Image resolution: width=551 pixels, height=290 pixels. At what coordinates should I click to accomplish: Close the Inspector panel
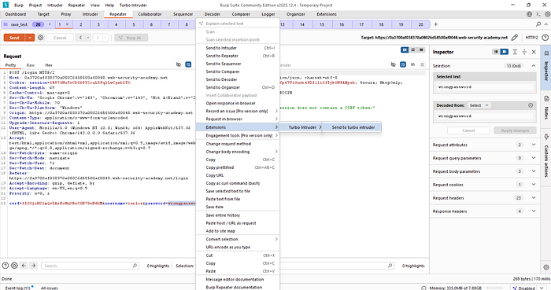click(534, 52)
